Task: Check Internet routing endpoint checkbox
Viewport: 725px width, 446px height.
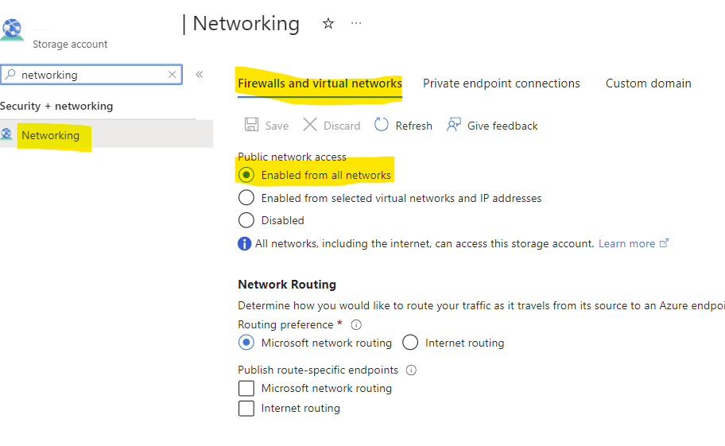Action: [x=246, y=409]
